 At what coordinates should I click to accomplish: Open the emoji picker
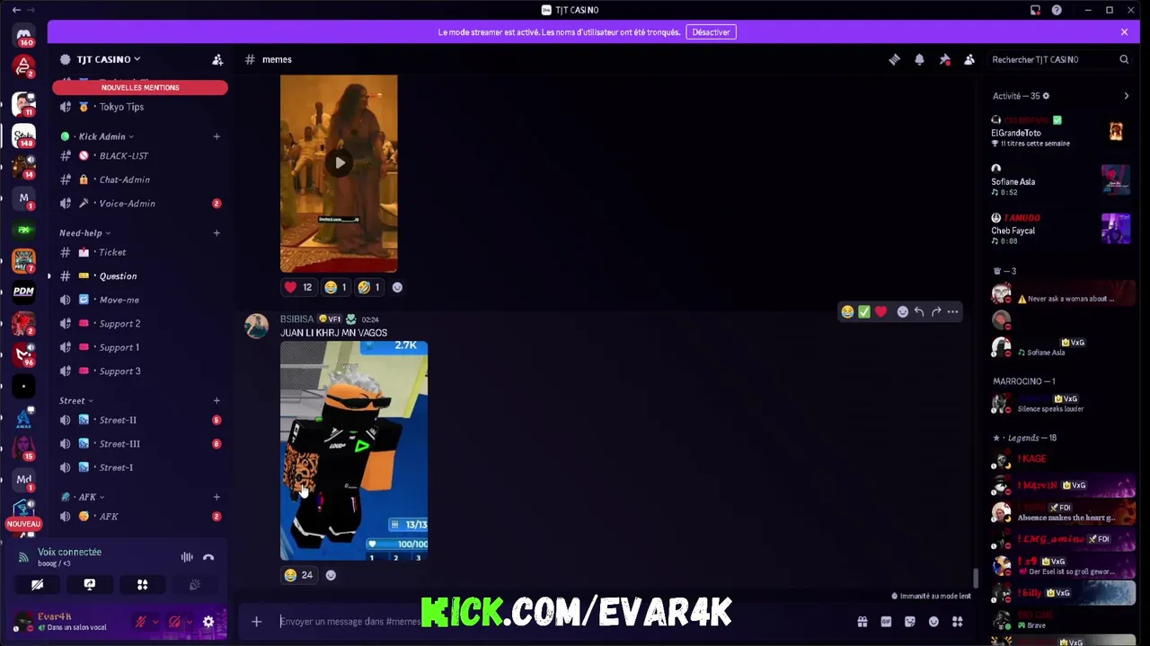click(x=933, y=622)
